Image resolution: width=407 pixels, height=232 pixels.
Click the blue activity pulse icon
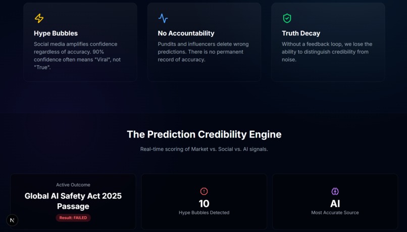pyautogui.click(x=163, y=18)
